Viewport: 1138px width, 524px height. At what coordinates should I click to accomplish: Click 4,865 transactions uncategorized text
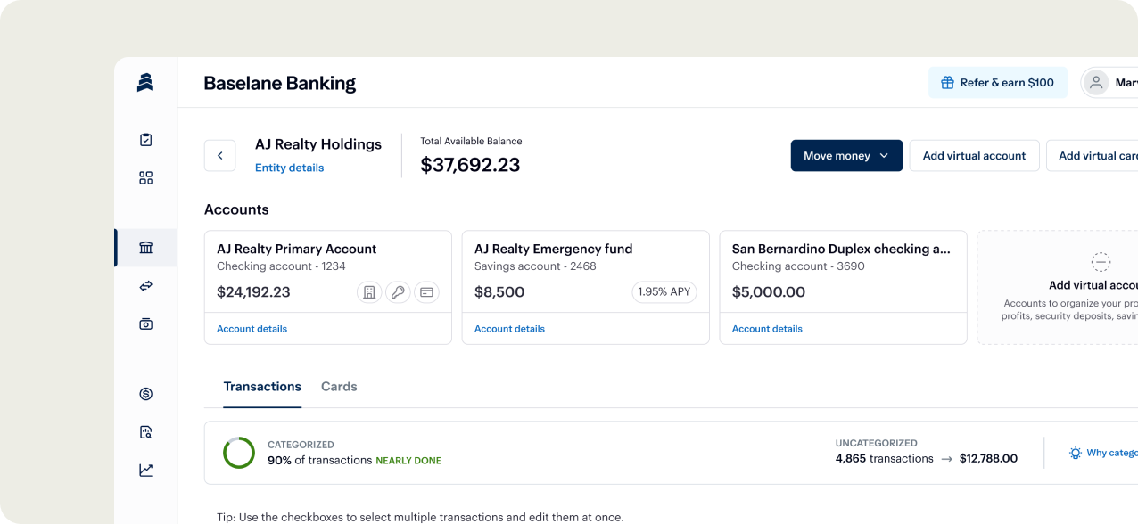coord(885,459)
